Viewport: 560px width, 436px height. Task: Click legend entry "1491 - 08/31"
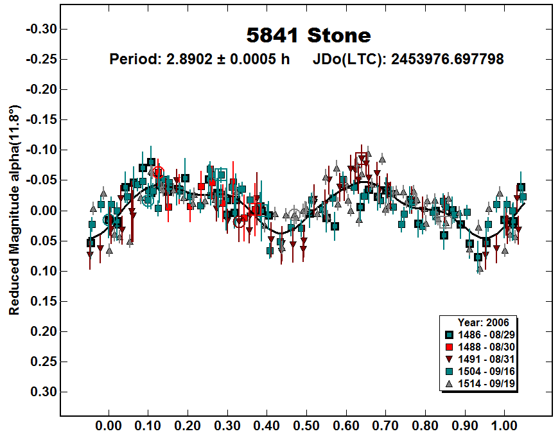[486, 359]
